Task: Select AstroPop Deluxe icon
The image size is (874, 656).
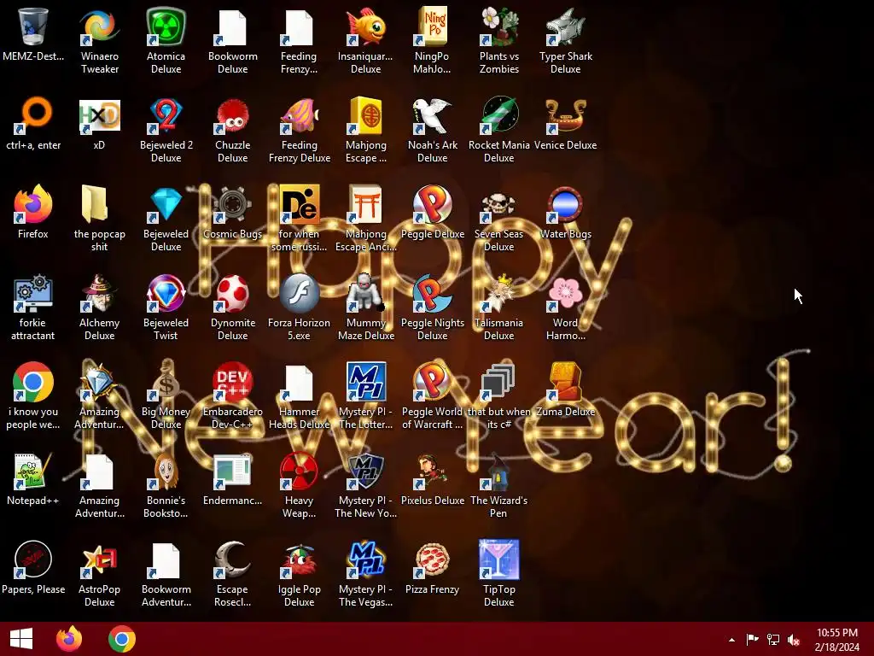Action: (x=99, y=559)
